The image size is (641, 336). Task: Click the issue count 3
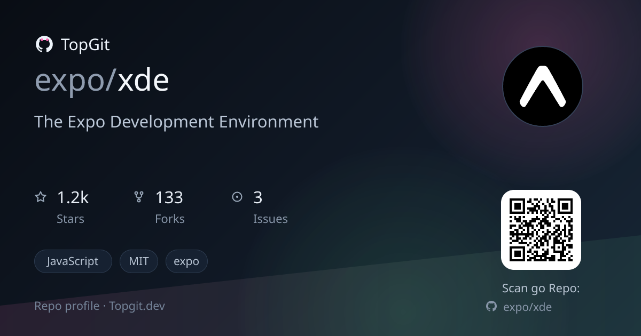[258, 197]
